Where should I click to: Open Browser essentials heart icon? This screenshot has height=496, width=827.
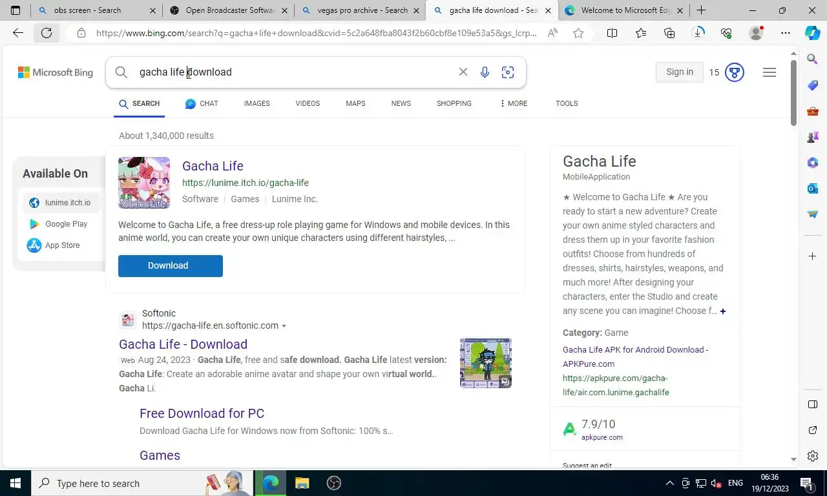coord(726,33)
